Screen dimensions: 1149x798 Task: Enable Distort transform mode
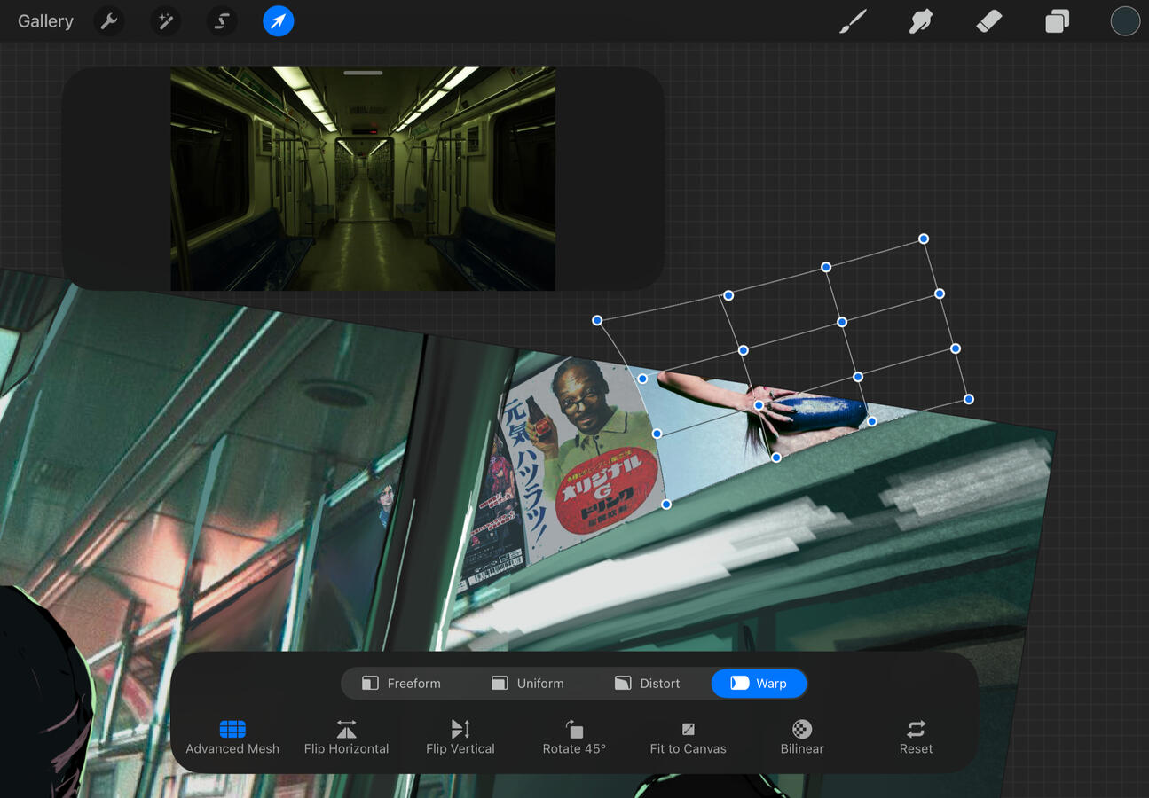pos(649,683)
